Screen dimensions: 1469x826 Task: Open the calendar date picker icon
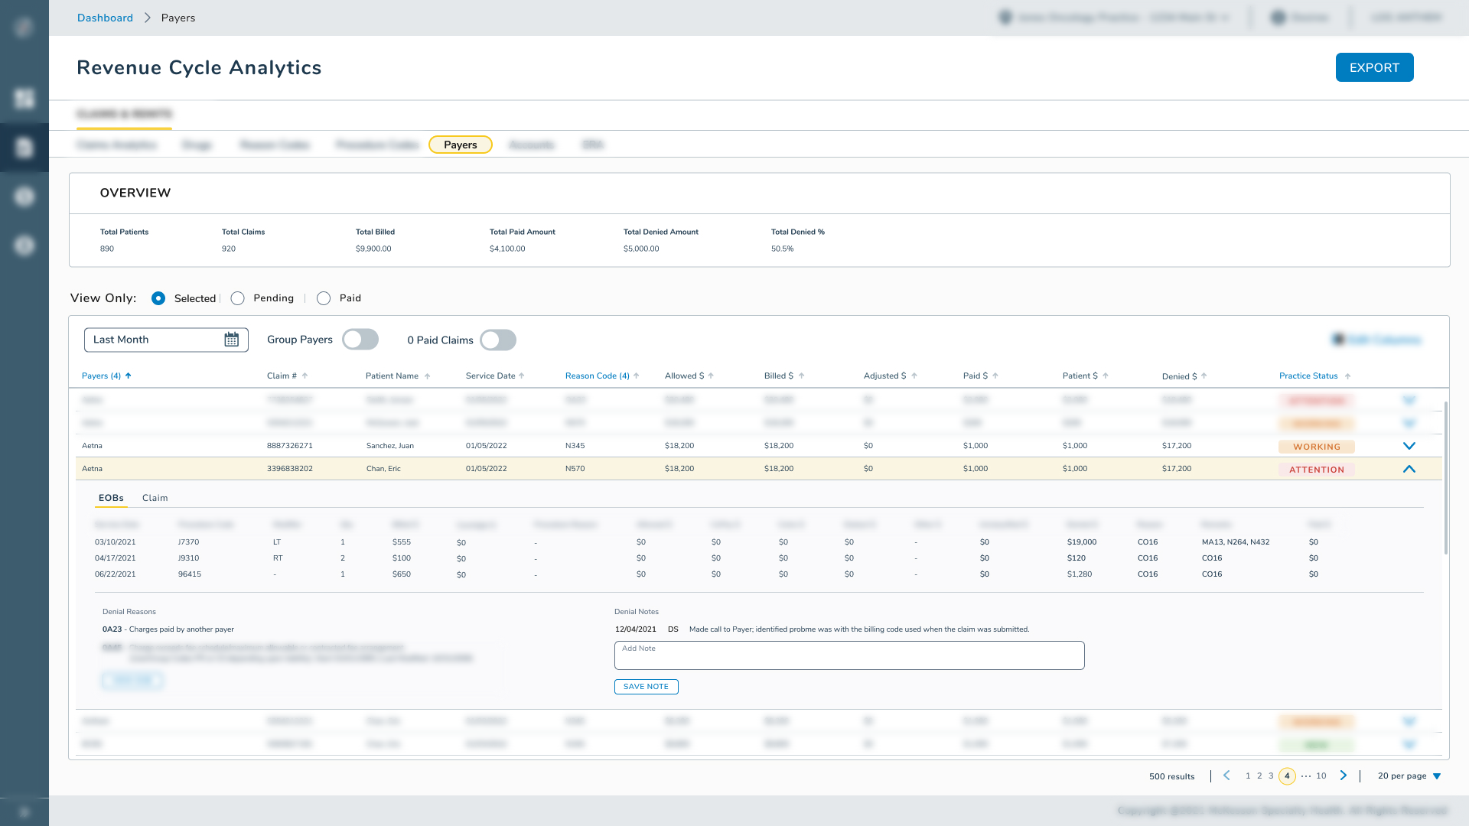(231, 340)
